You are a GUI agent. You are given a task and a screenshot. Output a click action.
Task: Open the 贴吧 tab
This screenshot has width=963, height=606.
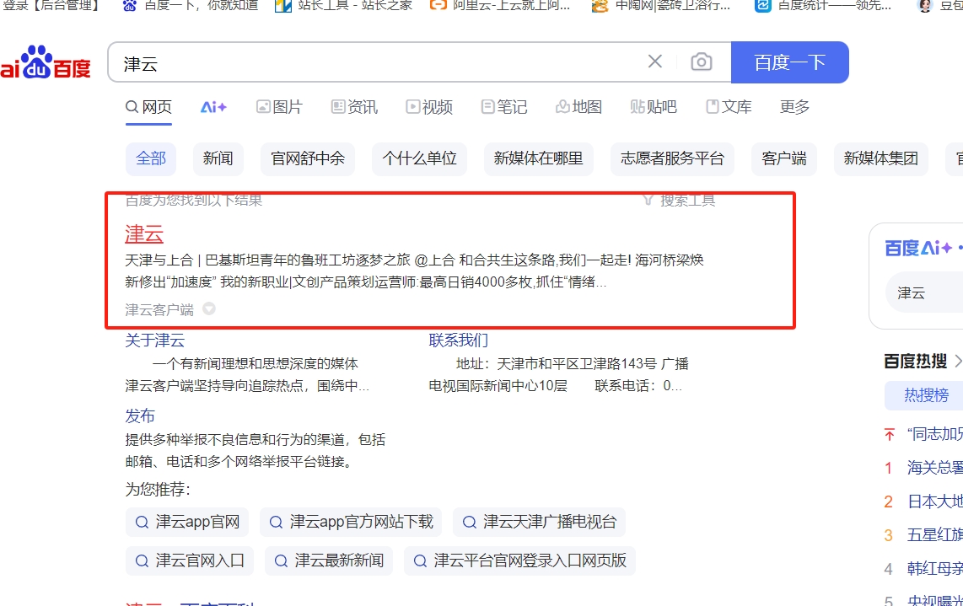point(654,107)
